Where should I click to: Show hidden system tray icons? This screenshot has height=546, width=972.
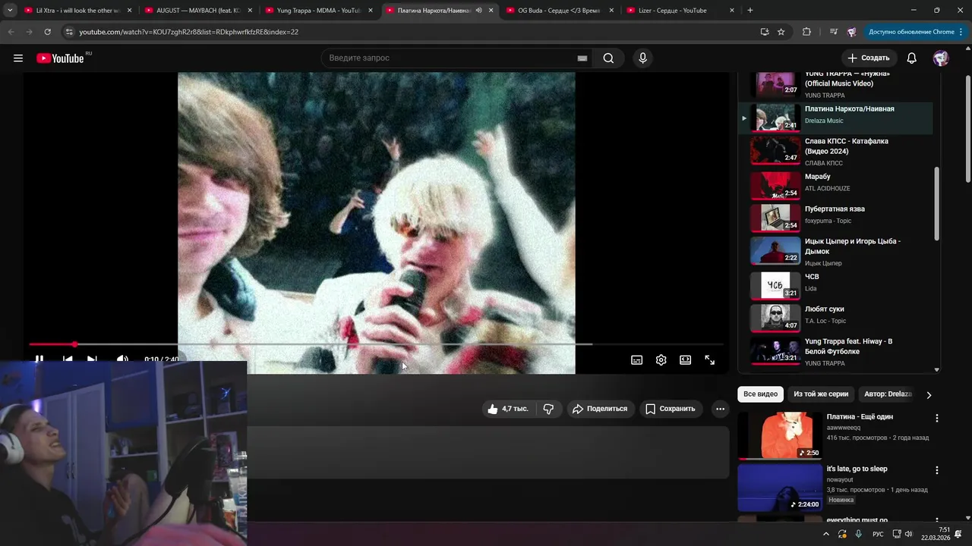point(826,534)
